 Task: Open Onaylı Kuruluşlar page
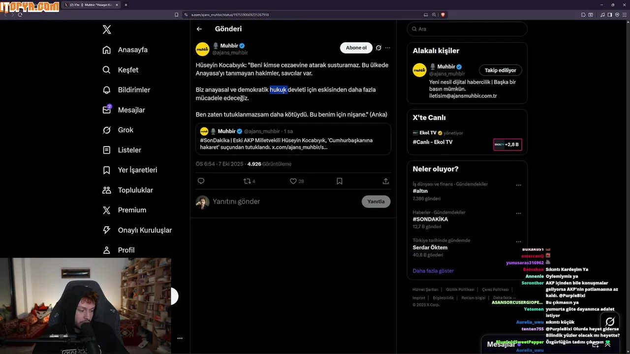click(x=137, y=230)
